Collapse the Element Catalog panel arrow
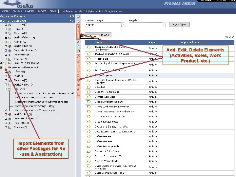The image size is (236, 177). click(x=70, y=21)
